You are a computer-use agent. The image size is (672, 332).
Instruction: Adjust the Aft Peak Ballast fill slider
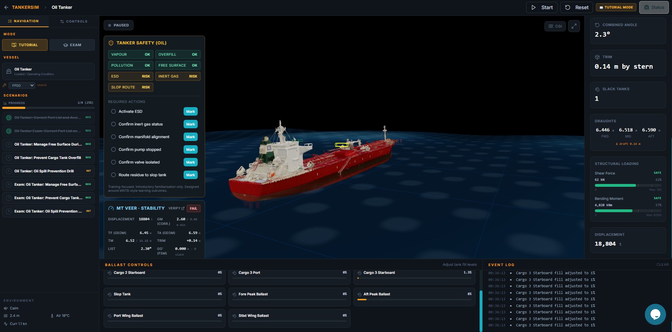pyautogui.click(x=414, y=300)
